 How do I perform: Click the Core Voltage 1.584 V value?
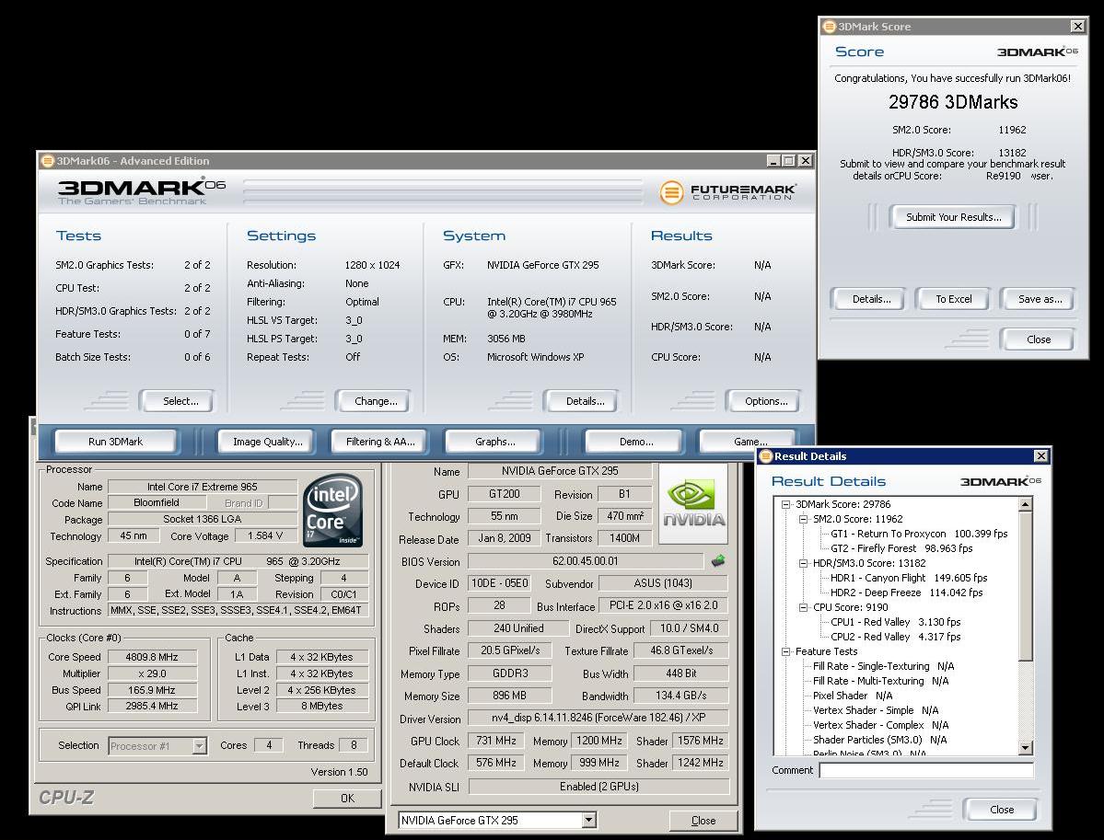pos(265,536)
